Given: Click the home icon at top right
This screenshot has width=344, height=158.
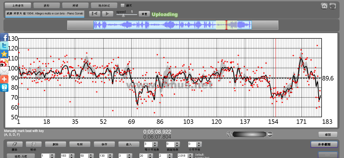Looking at the screenshot, I should [x=324, y=6].
